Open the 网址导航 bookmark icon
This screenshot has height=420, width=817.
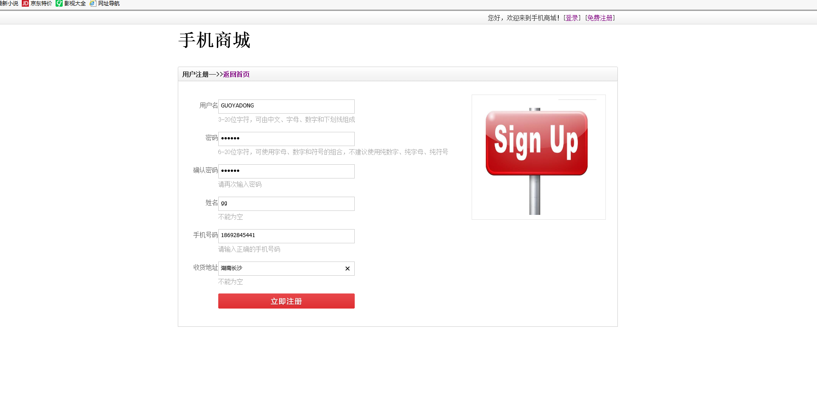[x=93, y=3]
